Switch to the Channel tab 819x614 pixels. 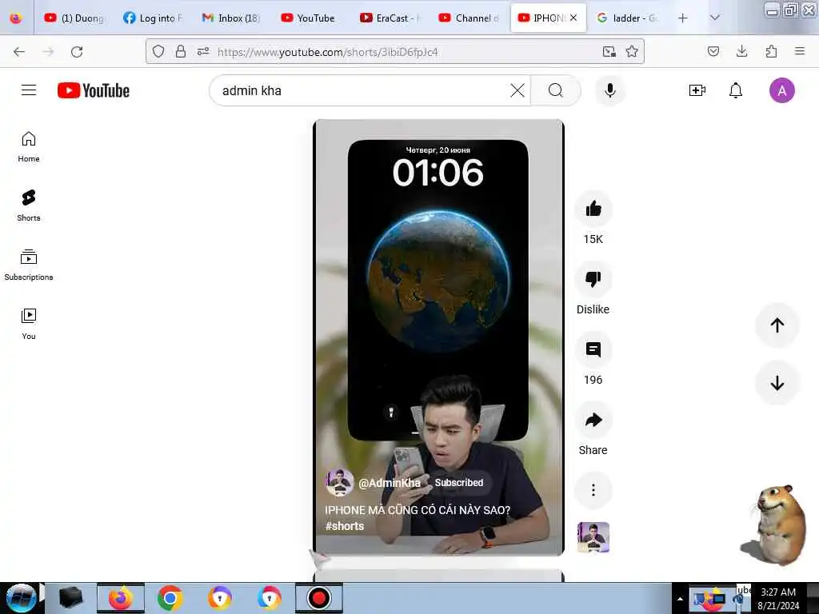point(469,18)
